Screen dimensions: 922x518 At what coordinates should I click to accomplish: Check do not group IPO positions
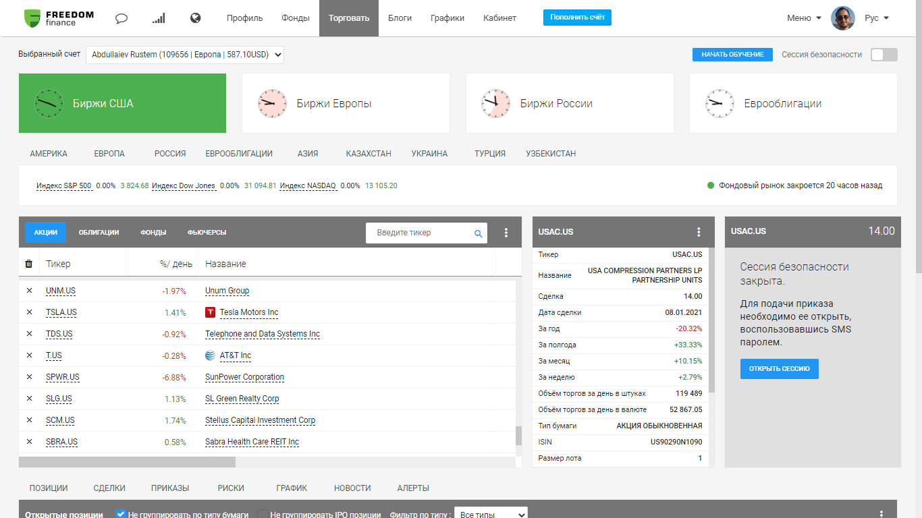[263, 514]
